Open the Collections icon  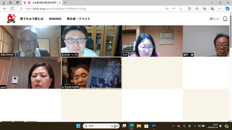pos(204,9)
